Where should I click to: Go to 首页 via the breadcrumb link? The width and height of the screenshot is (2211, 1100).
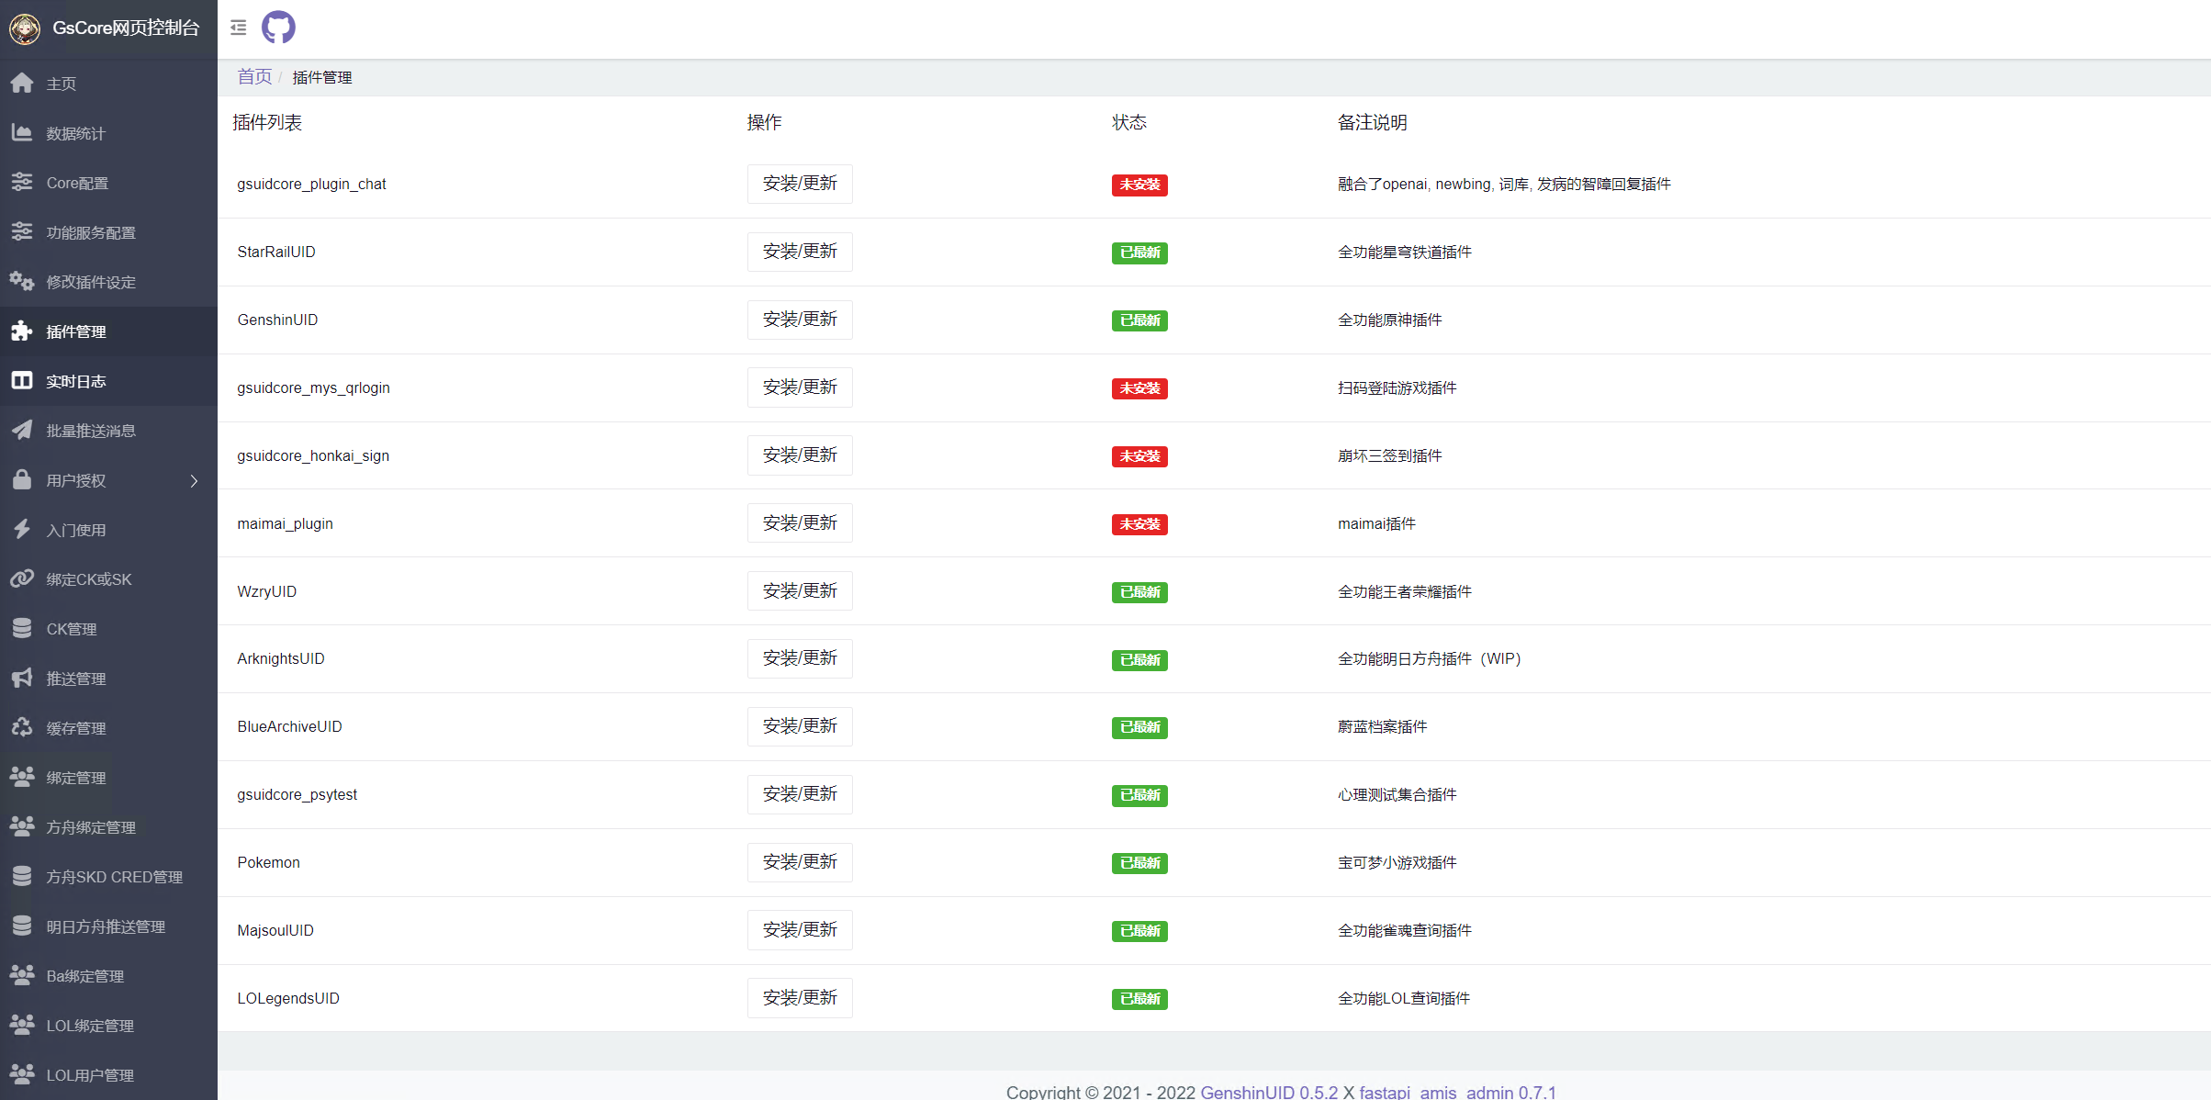click(x=254, y=77)
